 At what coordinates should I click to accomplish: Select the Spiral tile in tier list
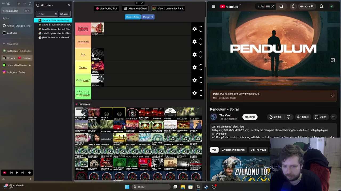pos(98,80)
